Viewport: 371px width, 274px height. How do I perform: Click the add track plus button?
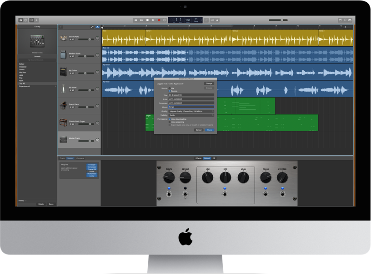click(x=61, y=27)
